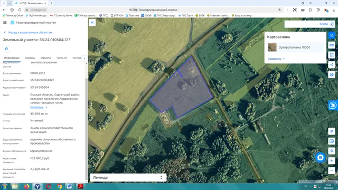Switch to the Сервисы tab
The image size is (338, 190).
pos(30,58)
